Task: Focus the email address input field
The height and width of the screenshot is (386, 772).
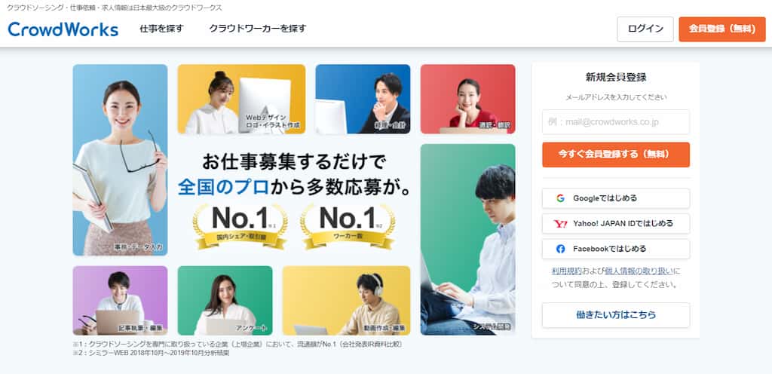Action: pos(616,121)
